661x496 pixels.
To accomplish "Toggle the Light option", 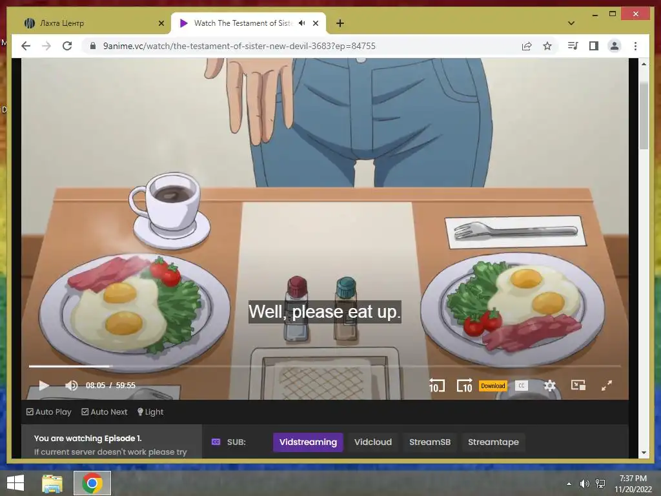I will click(150, 411).
